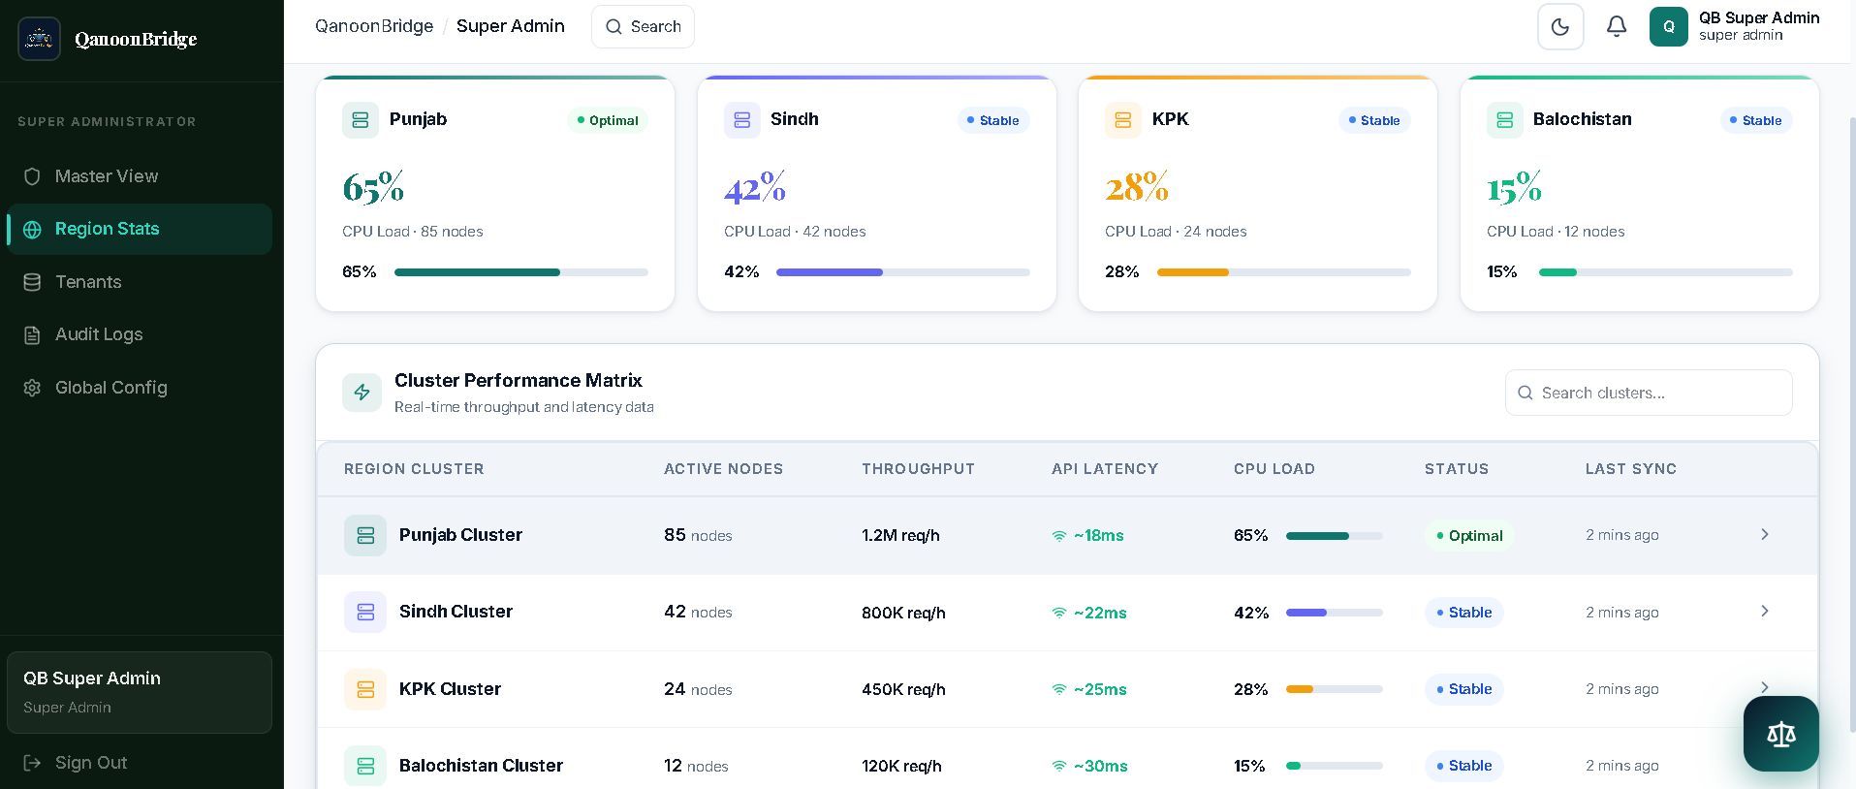Expand the Sindh Cluster row chevron
The height and width of the screenshot is (789, 1856).
point(1765,611)
